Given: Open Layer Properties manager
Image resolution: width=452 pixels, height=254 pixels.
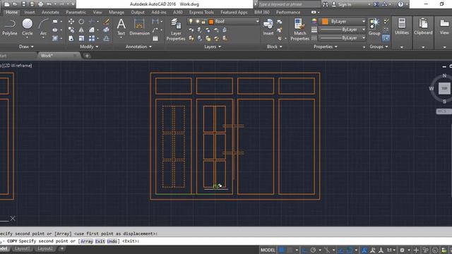Looking at the screenshot, I should [x=176, y=30].
